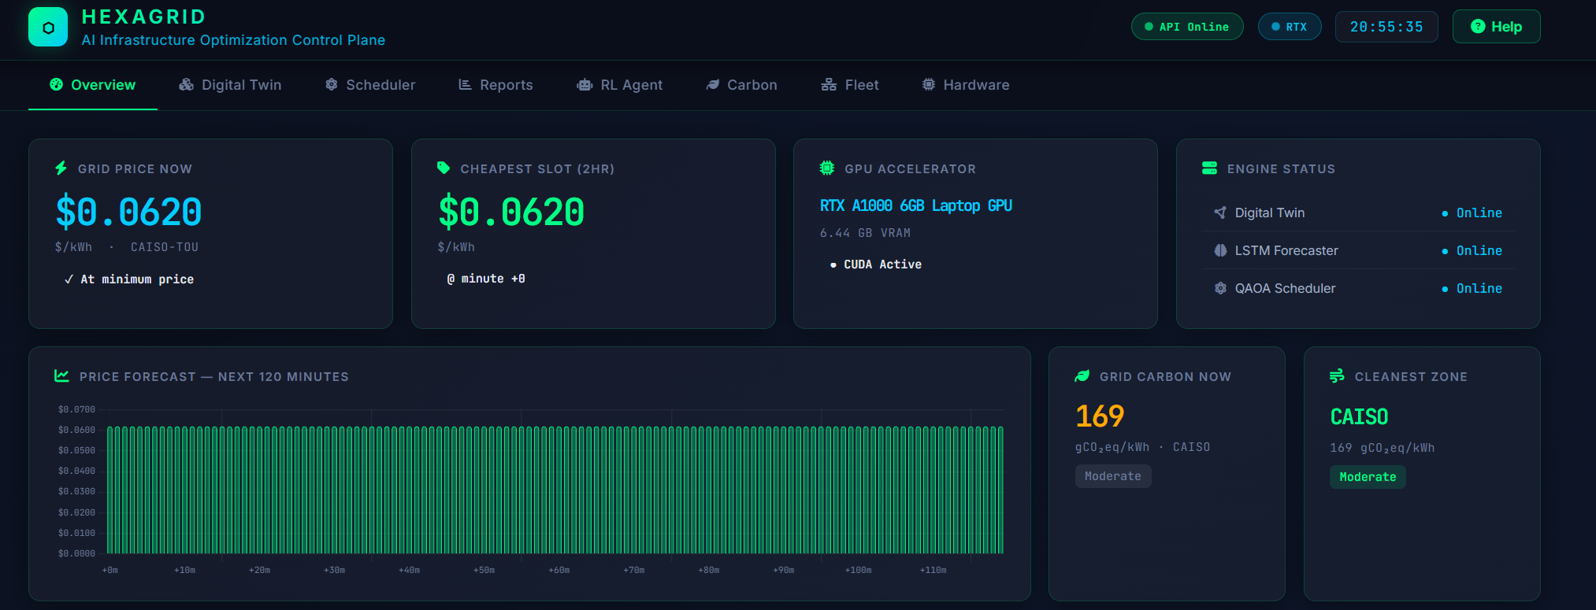Click the RTX status pill
Screen dimensions: 1596x610
1290,27
